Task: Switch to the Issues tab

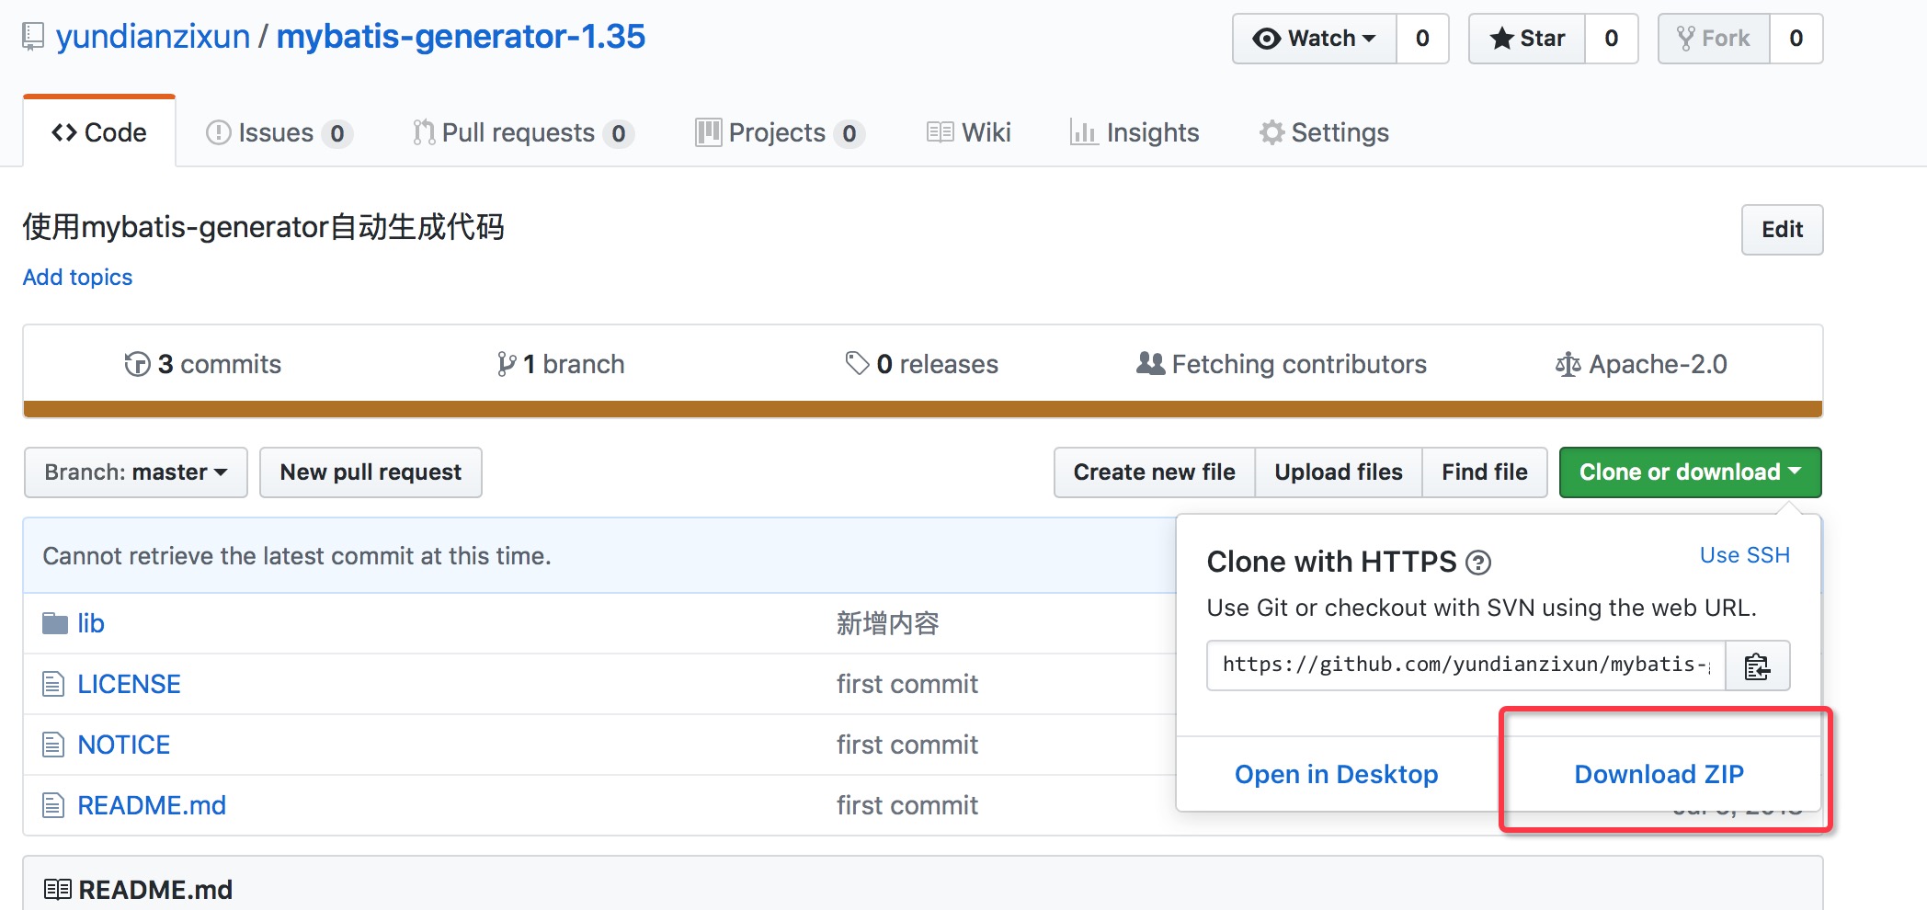Action: (279, 132)
